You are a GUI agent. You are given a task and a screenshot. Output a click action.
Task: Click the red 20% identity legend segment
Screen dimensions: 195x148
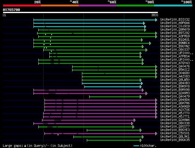pos(22,5)
